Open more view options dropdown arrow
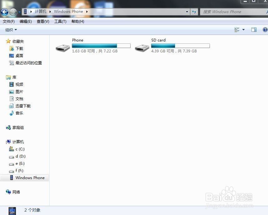268x215 pixels. (x=243, y=30)
